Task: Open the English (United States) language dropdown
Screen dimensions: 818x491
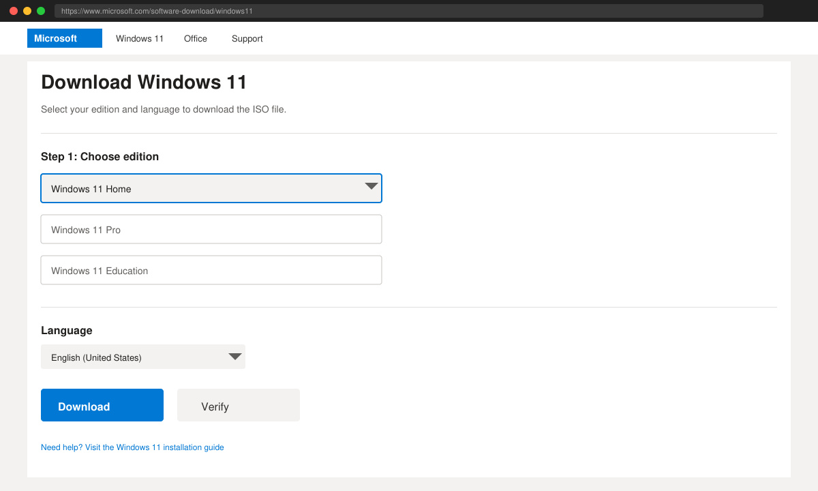Action: click(x=143, y=357)
